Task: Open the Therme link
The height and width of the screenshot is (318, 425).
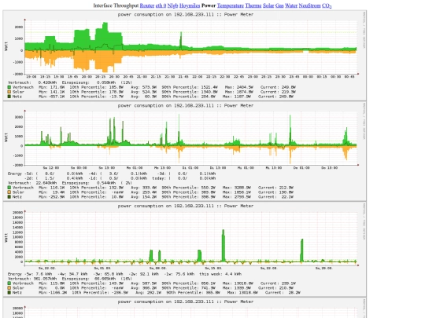Action: click(253, 5)
